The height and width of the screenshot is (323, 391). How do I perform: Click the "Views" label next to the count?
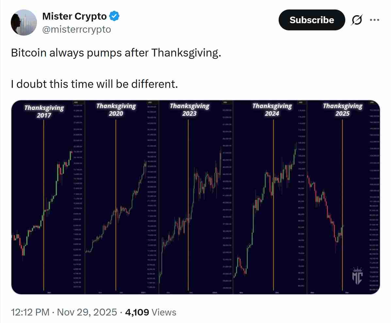tap(164, 312)
